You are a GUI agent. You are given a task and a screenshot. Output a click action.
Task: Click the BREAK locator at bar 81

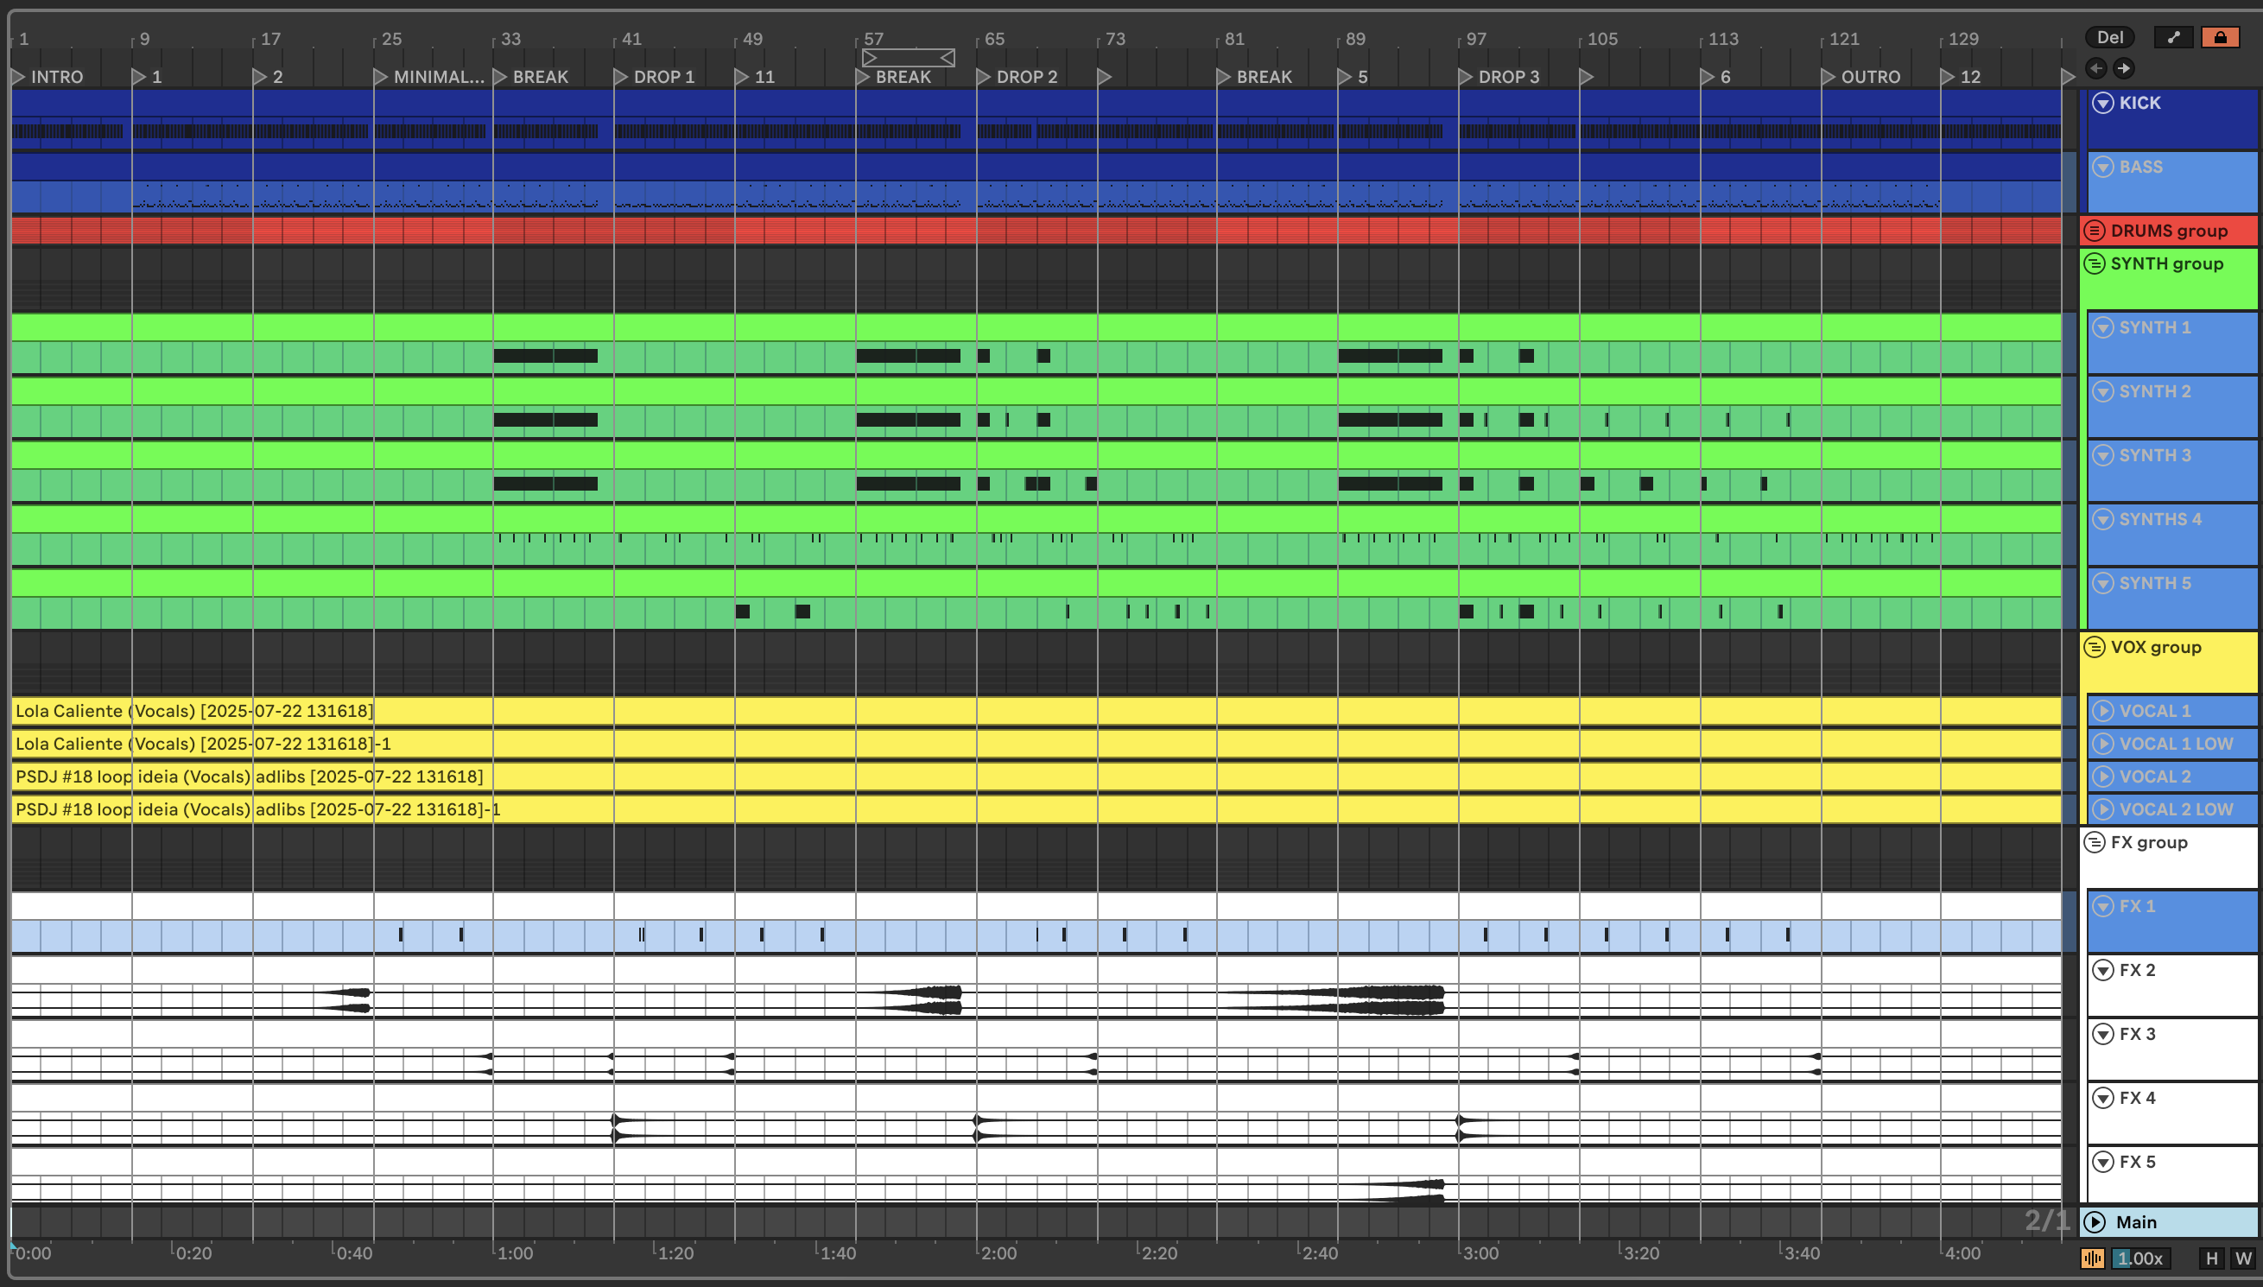click(1255, 77)
